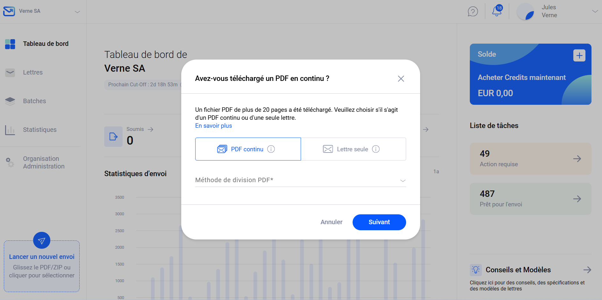Expand the Méthode de division PDF dropdown
Viewport: 602px width, 300px height.
click(300, 180)
